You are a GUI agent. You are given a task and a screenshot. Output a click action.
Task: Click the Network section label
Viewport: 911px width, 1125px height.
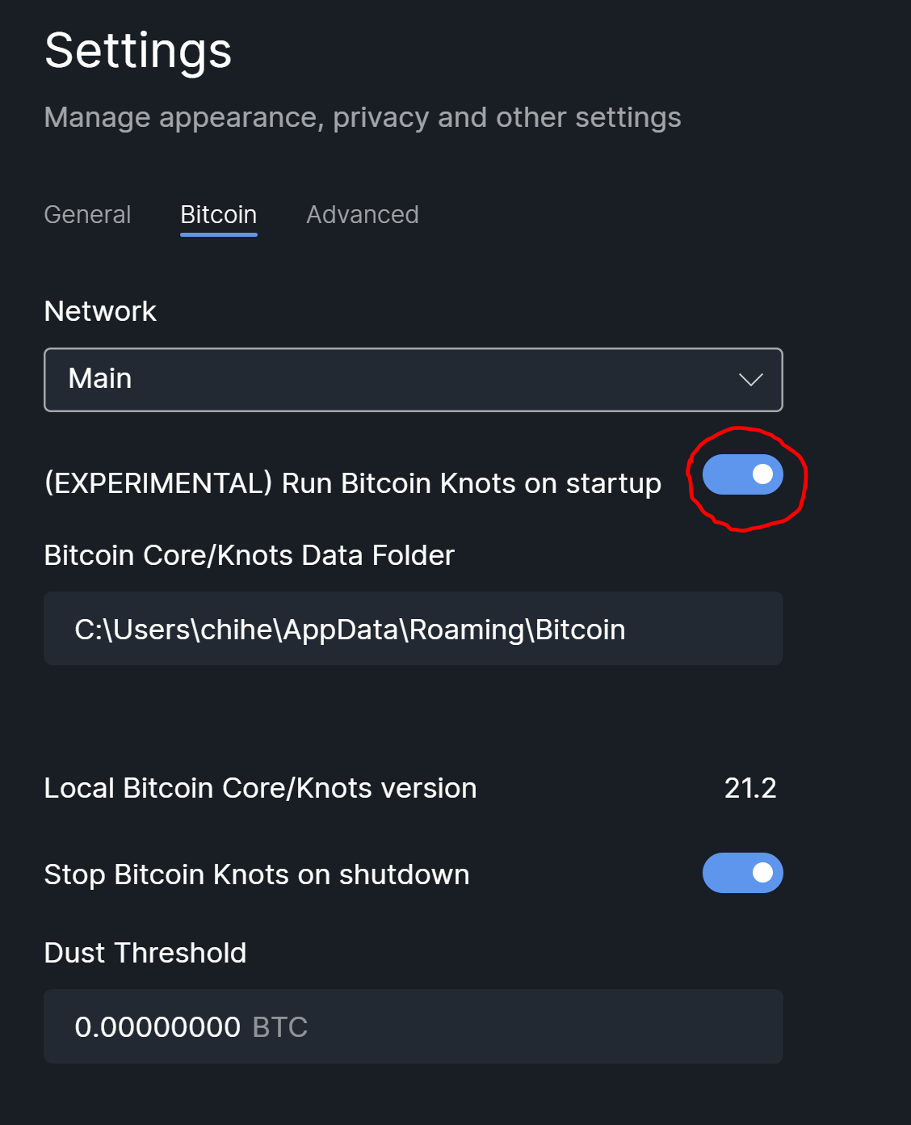[100, 311]
